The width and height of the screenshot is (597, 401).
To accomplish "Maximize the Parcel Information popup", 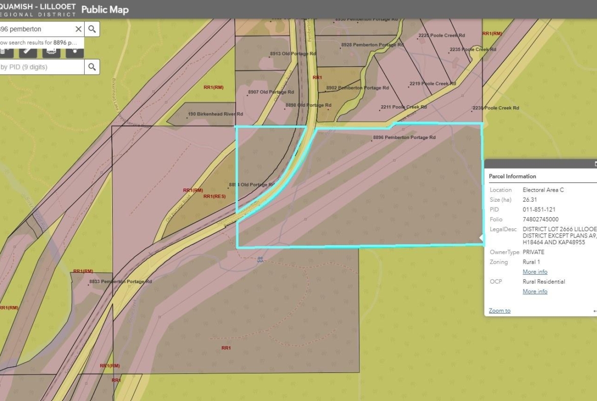I will click(x=595, y=164).
